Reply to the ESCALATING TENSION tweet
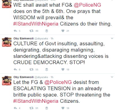Viewport: 115px width, 111px height. [15, 108]
